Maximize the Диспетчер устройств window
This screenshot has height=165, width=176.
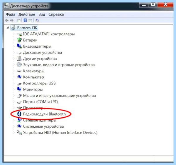point(153,5)
